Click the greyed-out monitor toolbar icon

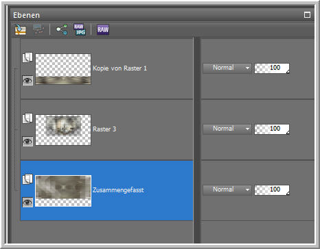point(38,29)
